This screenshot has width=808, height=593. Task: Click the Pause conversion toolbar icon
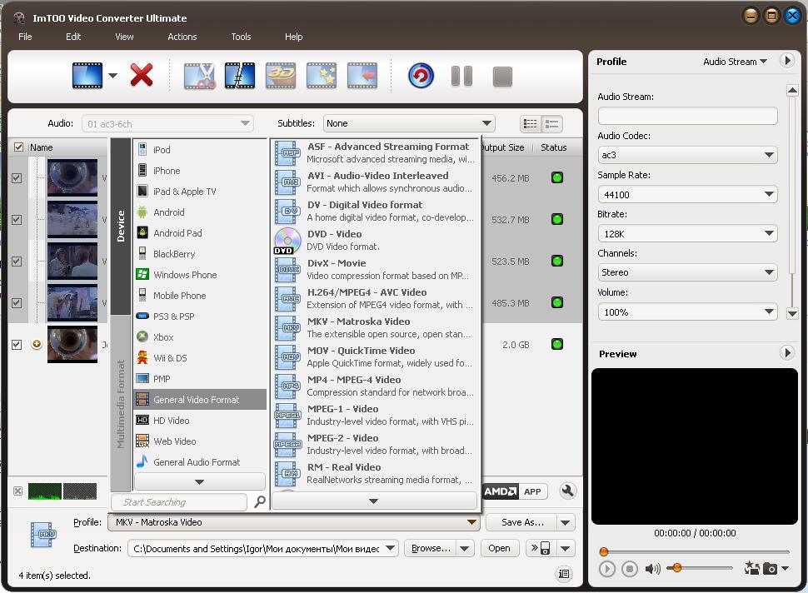(x=461, y=77)
